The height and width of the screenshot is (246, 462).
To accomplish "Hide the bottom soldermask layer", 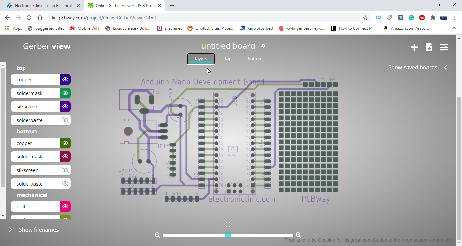I will click(x=65, y=157).
